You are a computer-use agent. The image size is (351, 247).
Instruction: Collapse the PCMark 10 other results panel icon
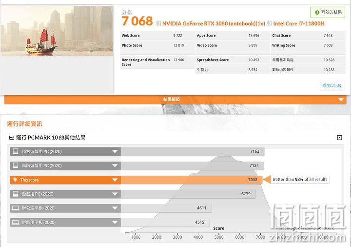pos(339,138)
